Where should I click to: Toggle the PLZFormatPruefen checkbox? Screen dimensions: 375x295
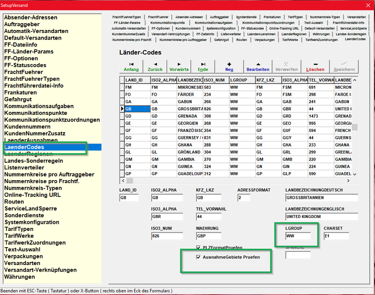(198, 248)
